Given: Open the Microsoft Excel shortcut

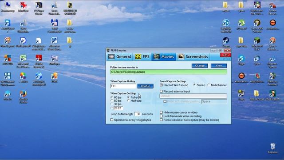Looking at the screenshot, I should pyautogui.click(x=23, y=61).
